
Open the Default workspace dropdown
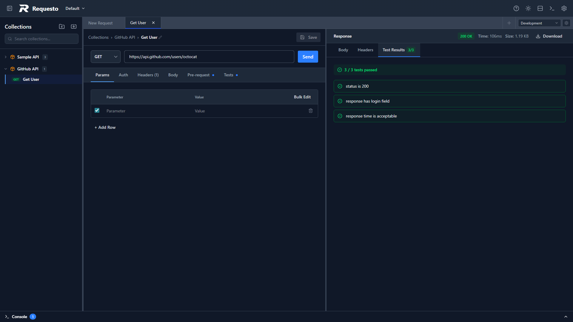click(75, 8)
